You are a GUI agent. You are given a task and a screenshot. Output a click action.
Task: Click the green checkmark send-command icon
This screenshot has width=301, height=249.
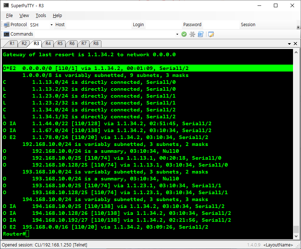click(184, 34)
